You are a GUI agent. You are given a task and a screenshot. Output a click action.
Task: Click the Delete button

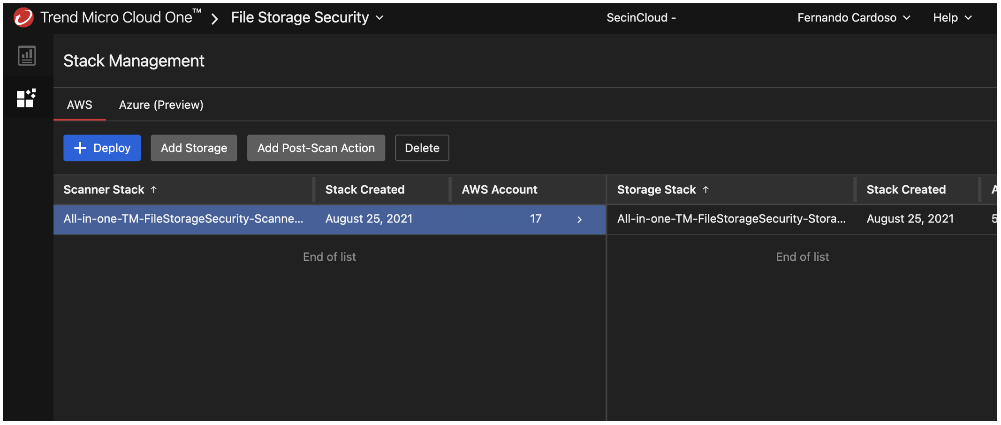(422, 148)
